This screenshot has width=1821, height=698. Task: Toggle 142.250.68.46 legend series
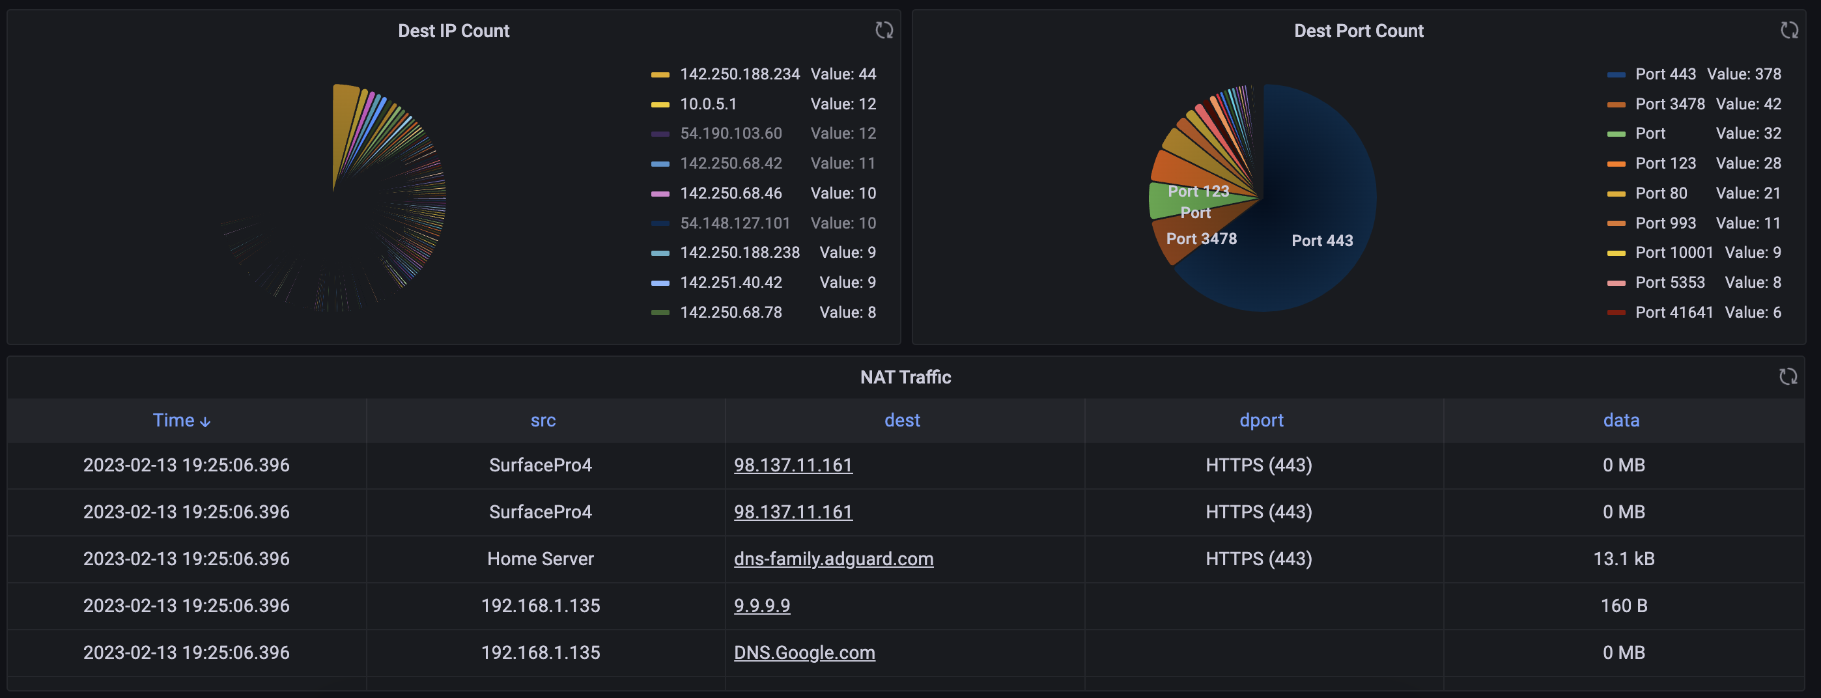pyautogui.click(x=730, y=193)
